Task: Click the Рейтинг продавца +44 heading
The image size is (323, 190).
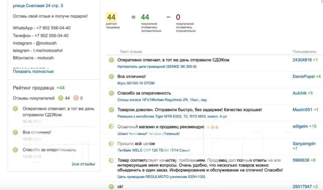Action: (x=38, y=88)
